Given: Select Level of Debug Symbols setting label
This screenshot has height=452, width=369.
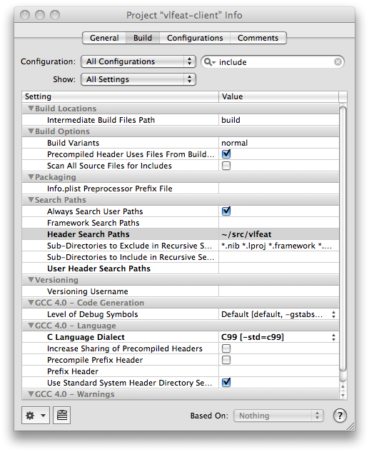Looking at the screenshot, I should pos(93,314).
